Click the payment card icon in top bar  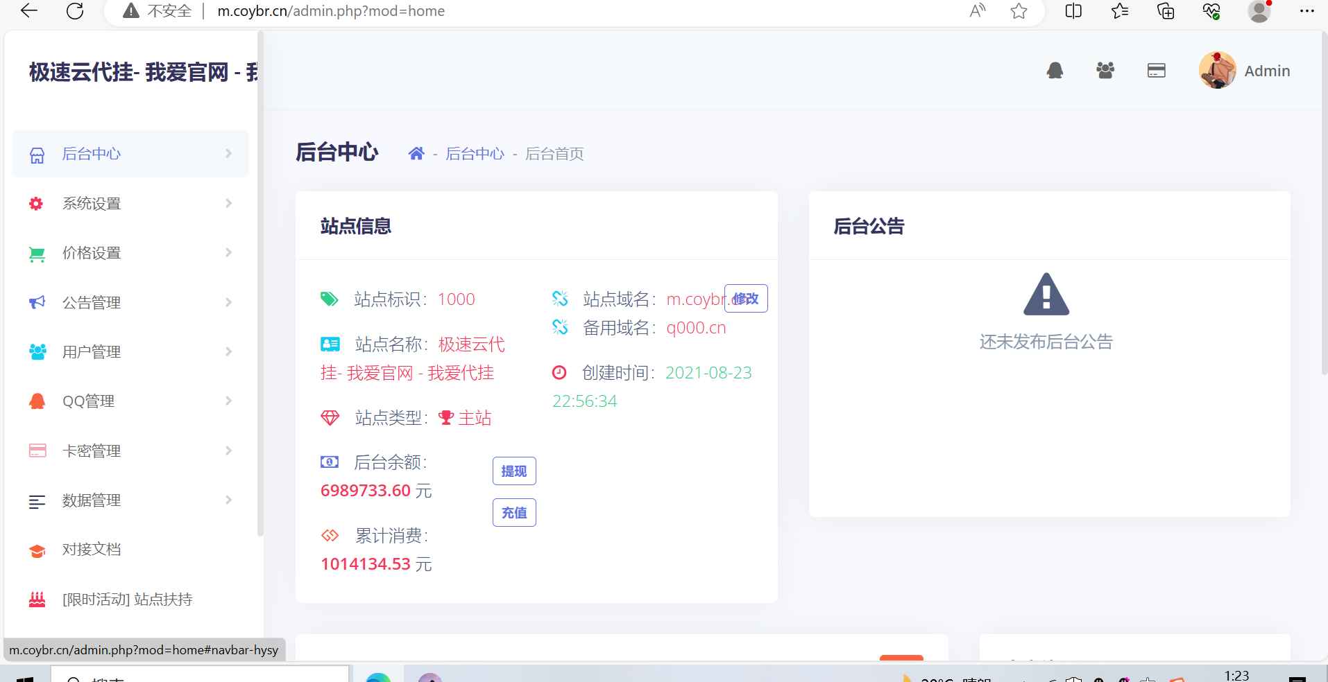[1157, 70]
